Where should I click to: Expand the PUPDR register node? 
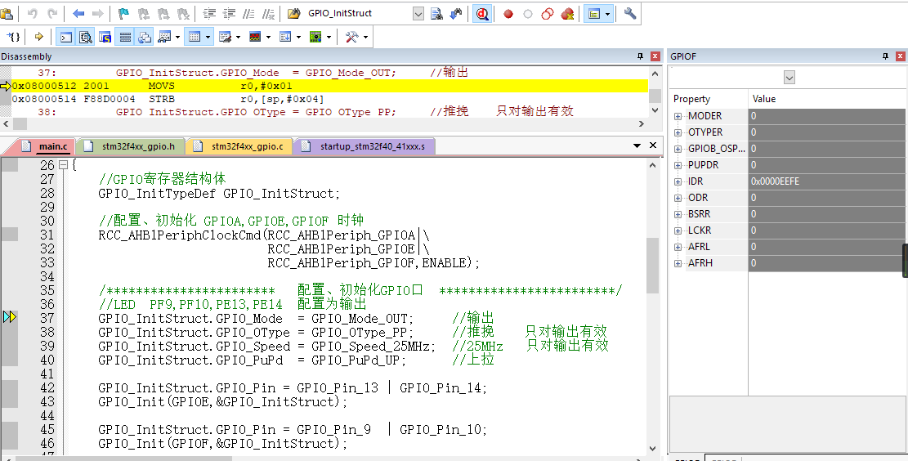pos(678,165)
